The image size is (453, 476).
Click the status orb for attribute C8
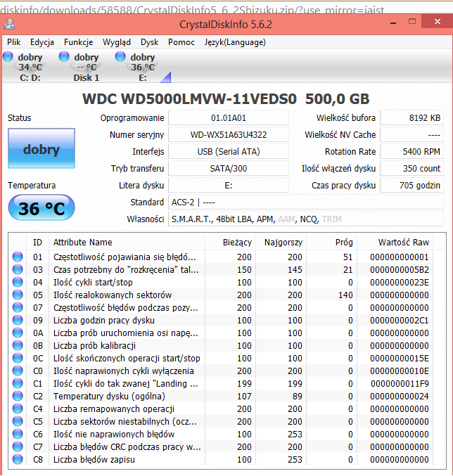(18, 459)
